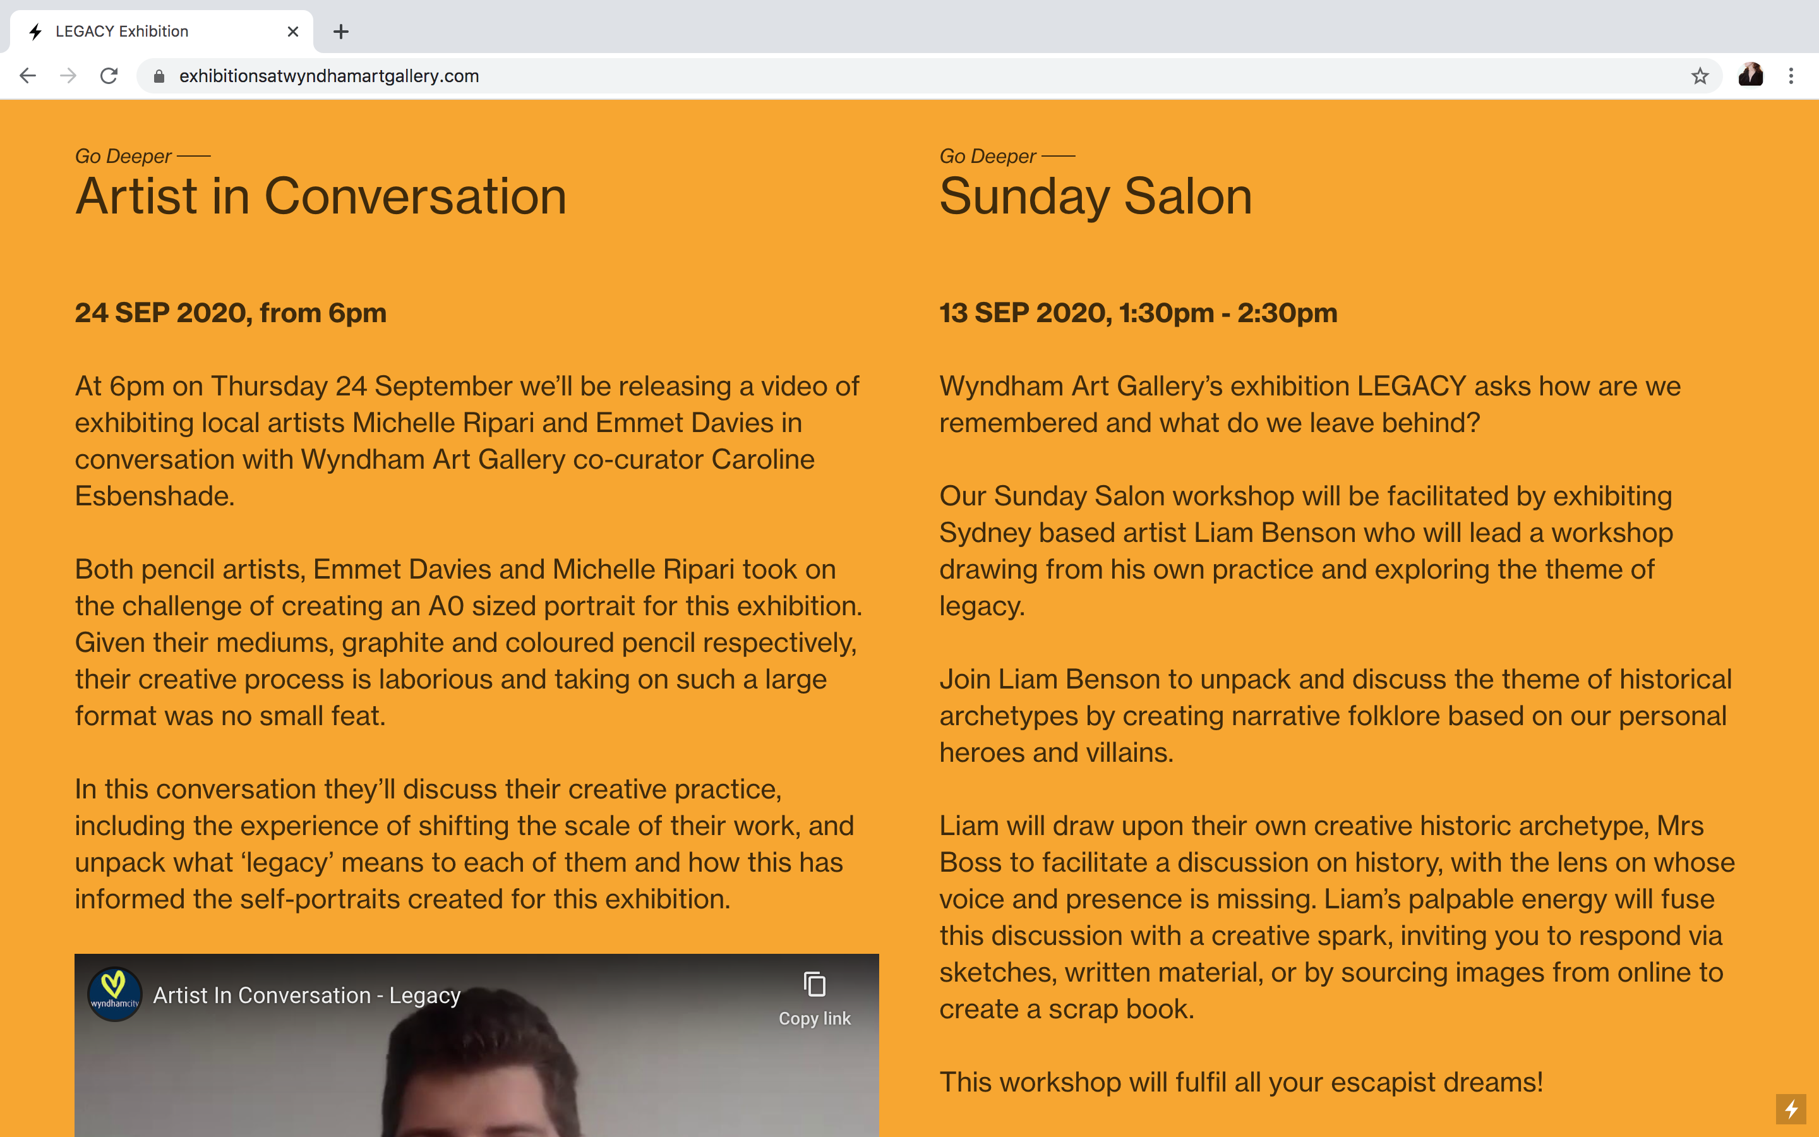Open the Chrome three-dot menu

[x=1791, y=76]
